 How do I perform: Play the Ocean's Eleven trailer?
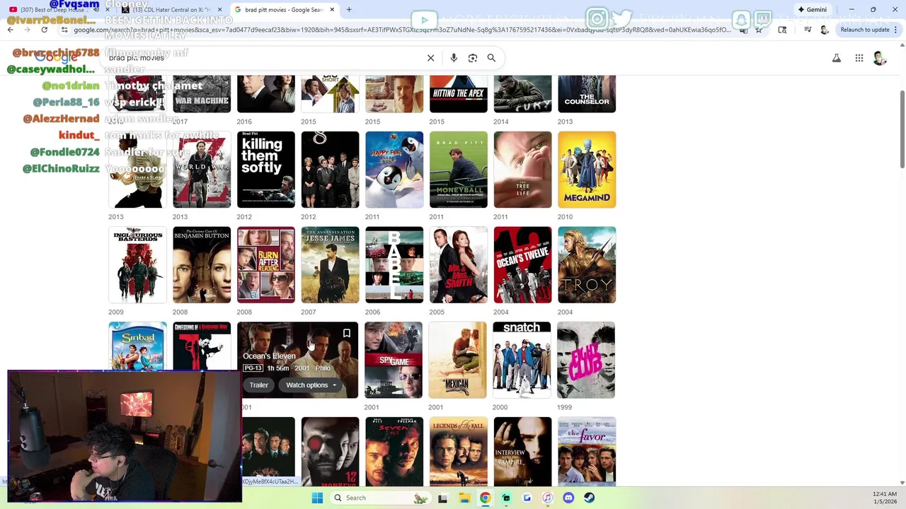tap(258, 385)
